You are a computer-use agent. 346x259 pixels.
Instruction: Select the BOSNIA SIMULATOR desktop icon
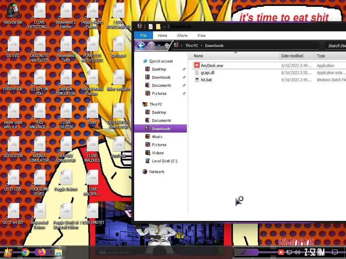(40, 149)
